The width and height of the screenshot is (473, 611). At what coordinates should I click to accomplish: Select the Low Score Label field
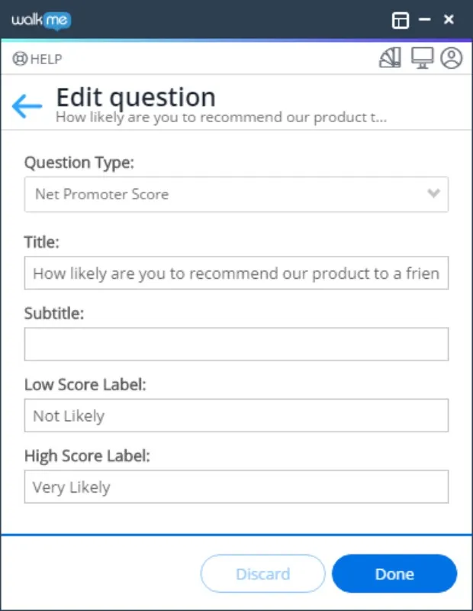point(236,415)
